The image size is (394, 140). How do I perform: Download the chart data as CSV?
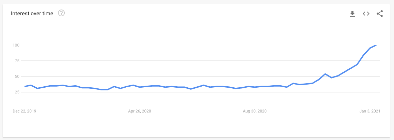pyautogui.click(x=352, y=14)
